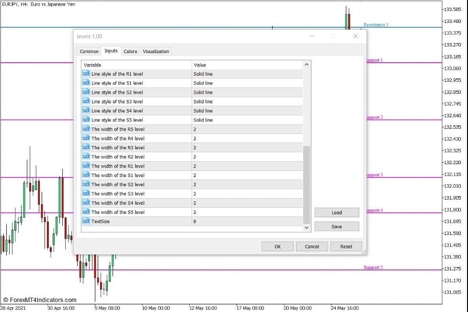The width and height of the screenshot is (468, 312).
Task: Confirm settings with the OK button
Action: pos(277,246)
